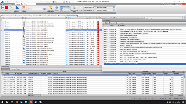The width and height of the screenshot is (186, 104).
Task: Switch to Статистика опроса оборудования tab
Action: pyautogui.click(x=56, y=16)
